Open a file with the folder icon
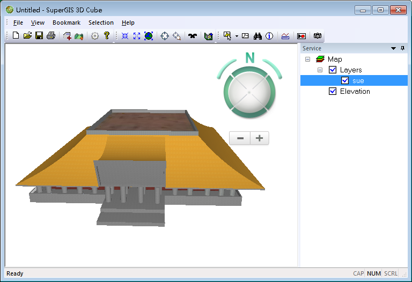Screen dimensions: 412x282 coord(27,36)
